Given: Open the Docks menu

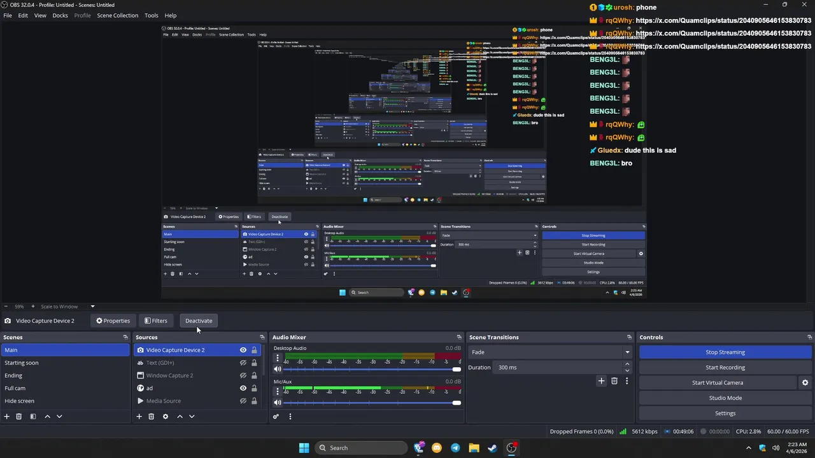Looking at the screenshot, I should (x=60, y=15).
